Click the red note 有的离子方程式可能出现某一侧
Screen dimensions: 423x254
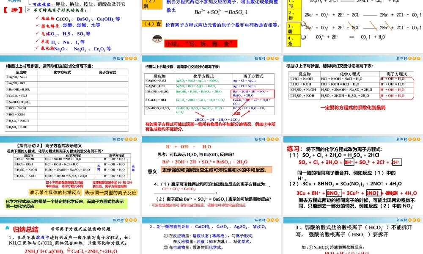(x=210, y=127)
